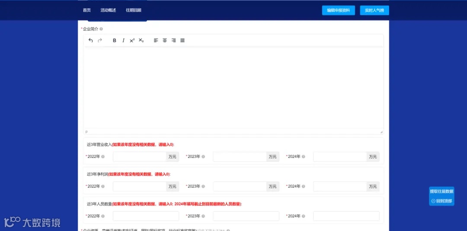
Task: Justify the text
Action: tap(182, 41)
